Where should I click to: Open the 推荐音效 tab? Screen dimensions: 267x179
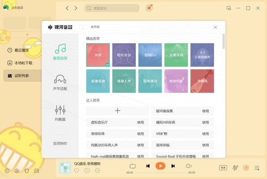click(60, 52)
